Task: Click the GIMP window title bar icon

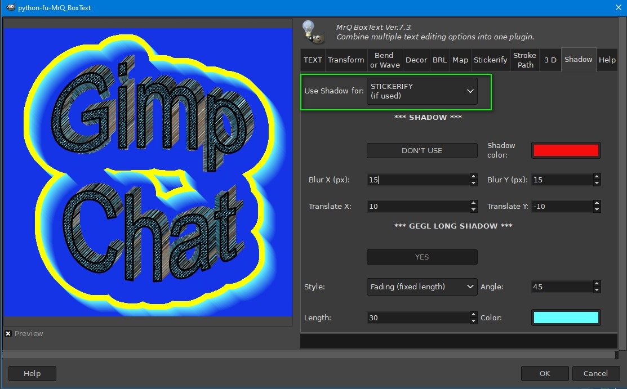Action: point(10,7)
